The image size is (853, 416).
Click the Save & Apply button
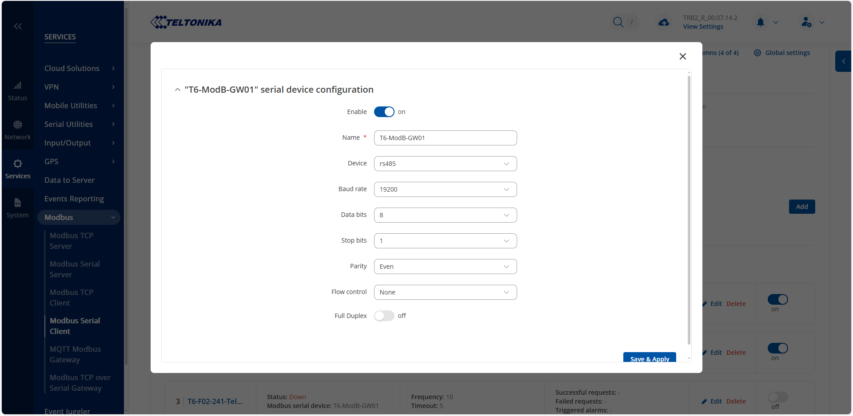click(x=650, y=358)
